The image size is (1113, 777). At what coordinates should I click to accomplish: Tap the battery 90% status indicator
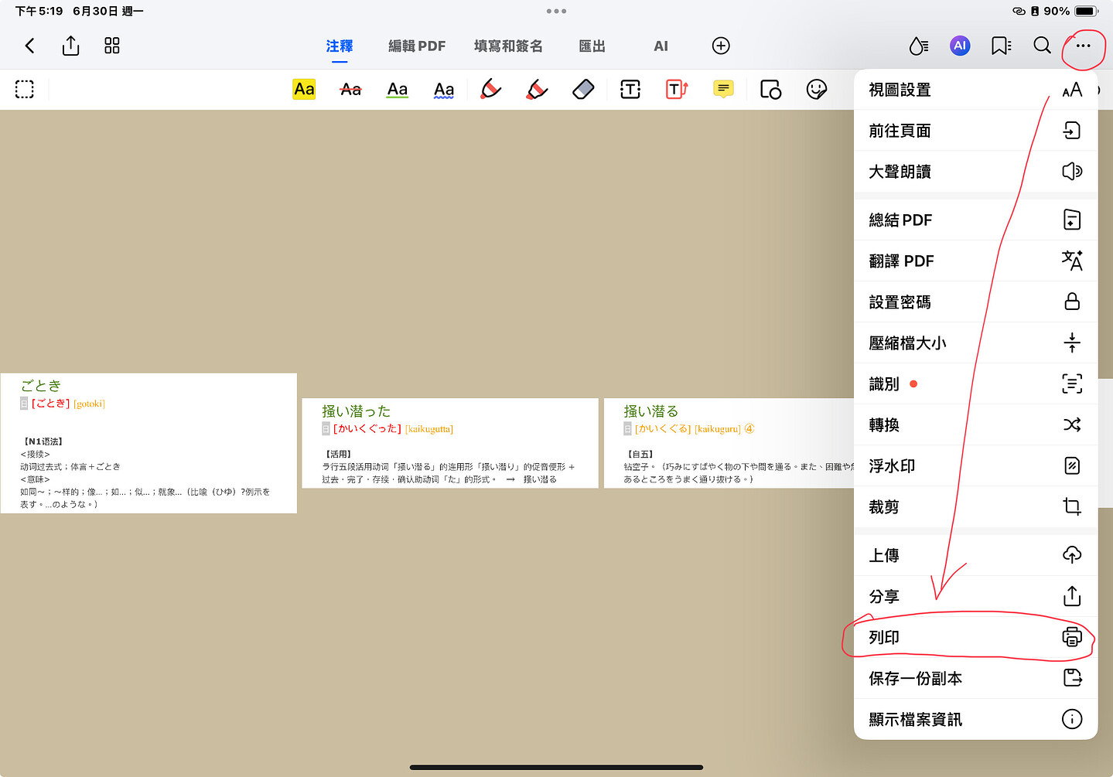[1070, 11]
